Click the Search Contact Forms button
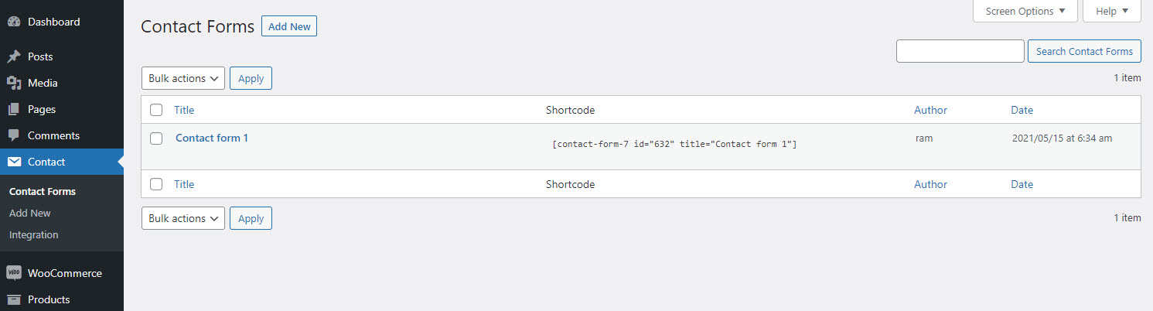This screenshot has height=311, width=1153. tap(1084, 51)
